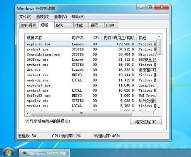
Task: Switch to the 服务 tab
Action: [64, 25]
